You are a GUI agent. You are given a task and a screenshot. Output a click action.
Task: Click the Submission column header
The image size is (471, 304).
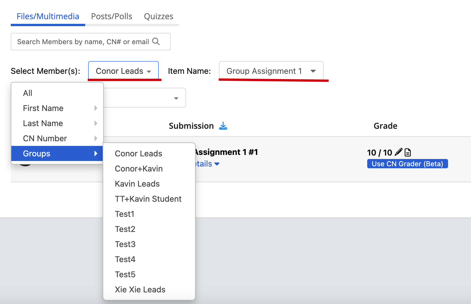pos(191,126)
